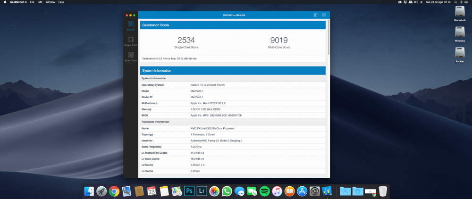The image size is (472, 199).
Task: Switch to the Single-Core sidebar section
Action: click(x=131, y=41)
